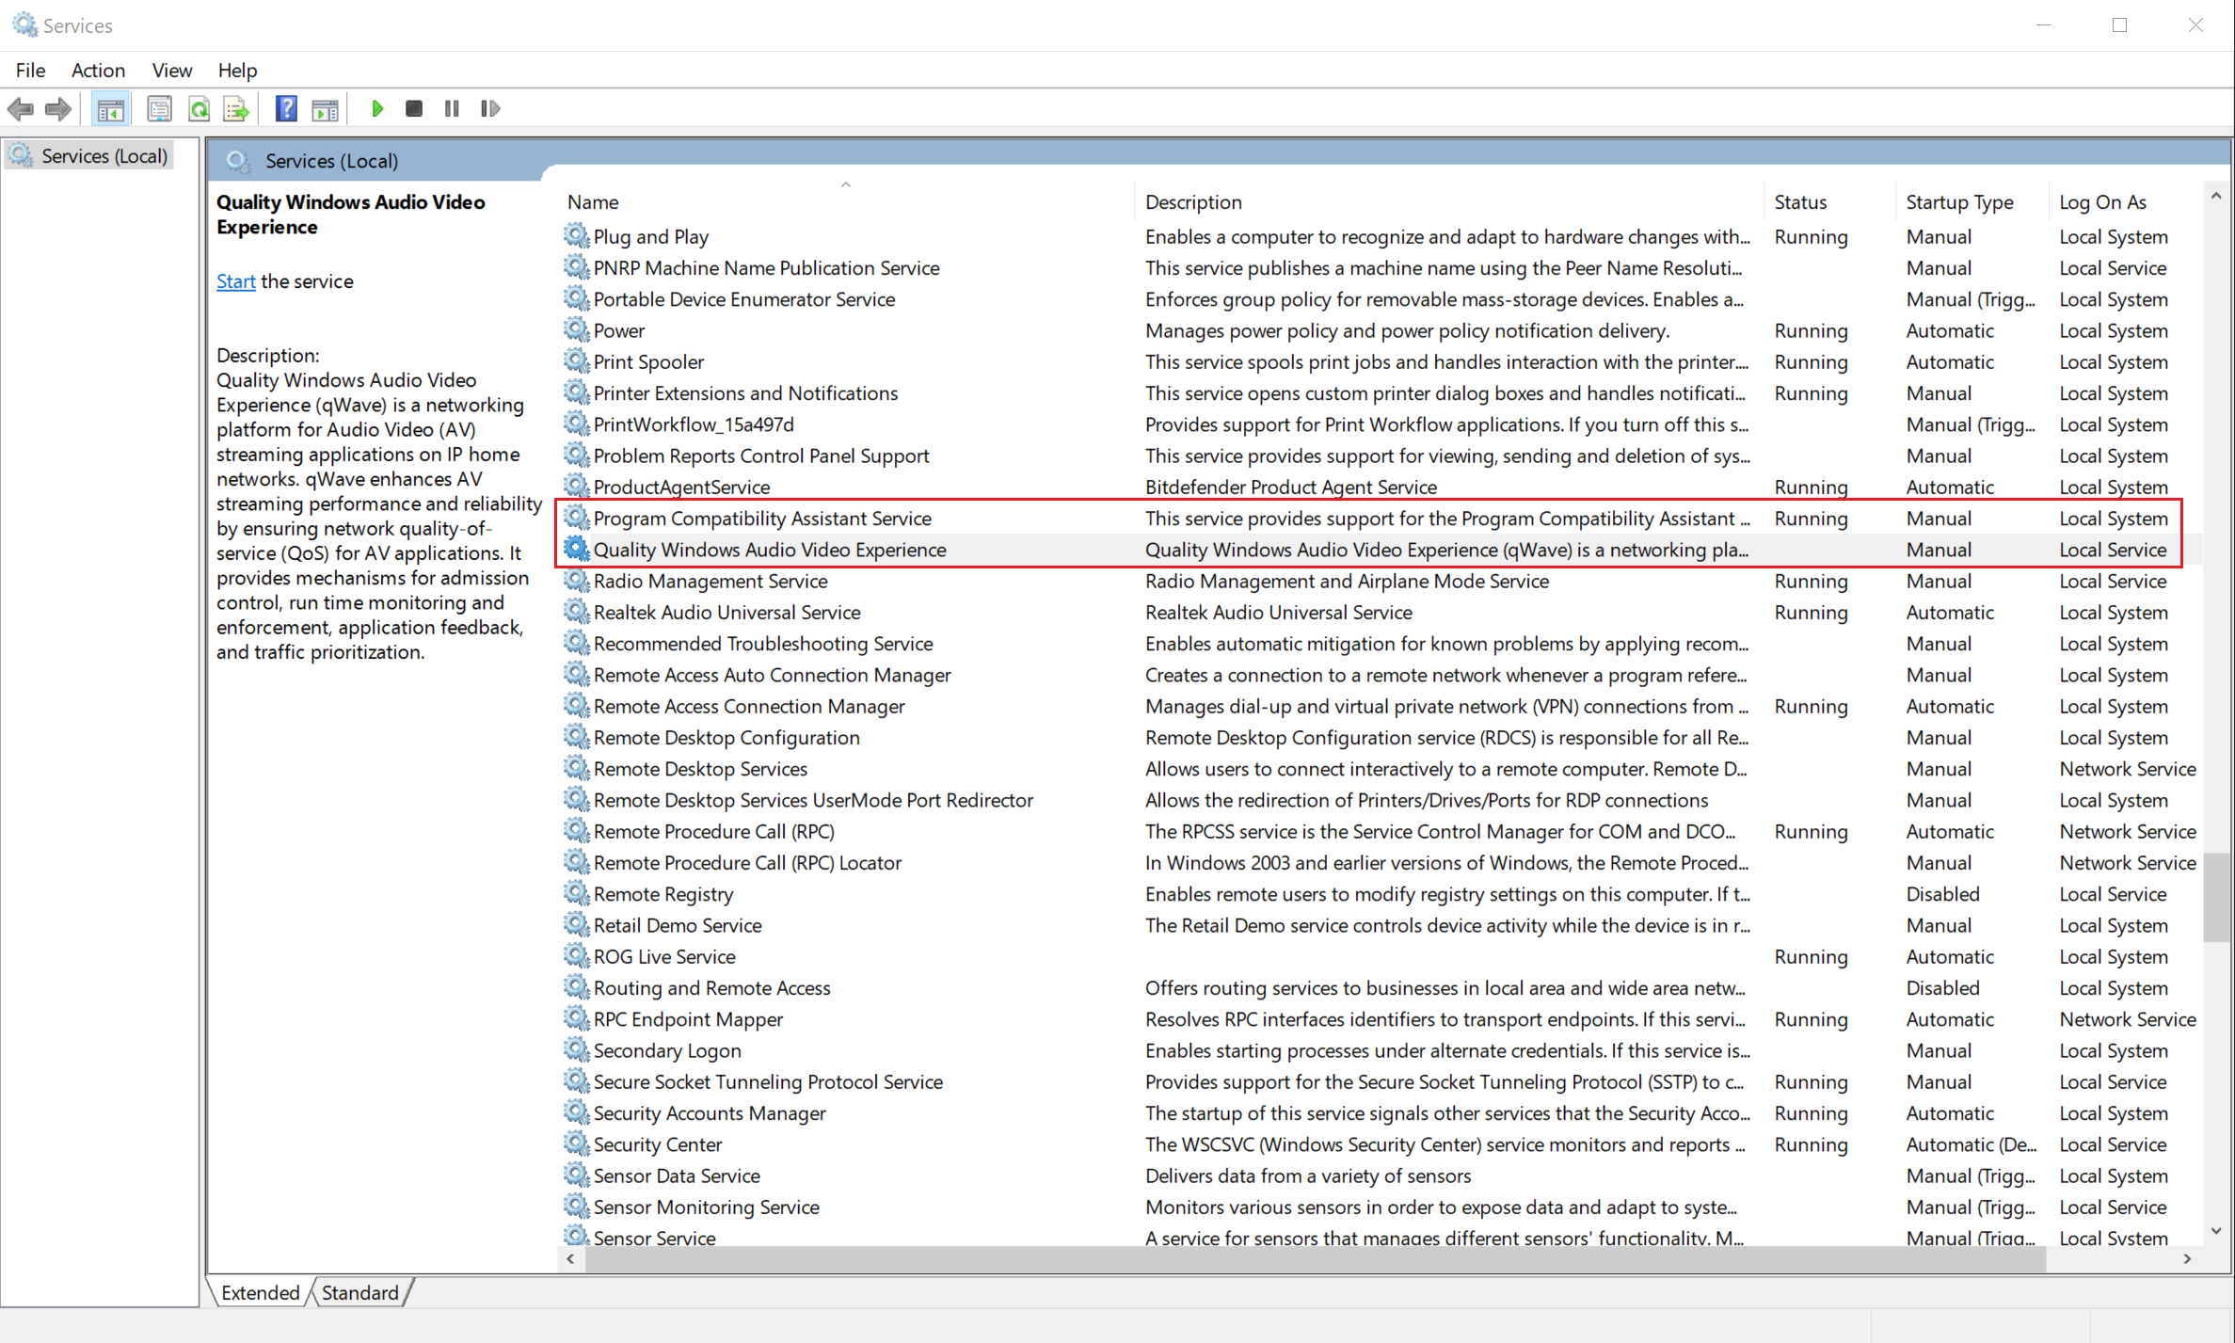Click gear icon beside ROG Live Service

click(x=577, y=956)
